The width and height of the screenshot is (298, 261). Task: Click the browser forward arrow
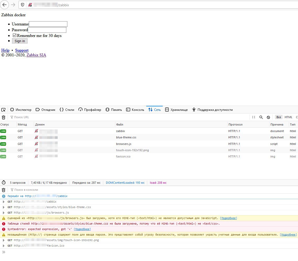[13, 5]
